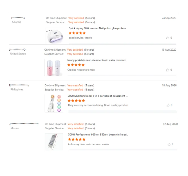This screenshot has width=188, height=176.
Task: Click the star rating on rf equipment review
Action: (x=76, y=101)
